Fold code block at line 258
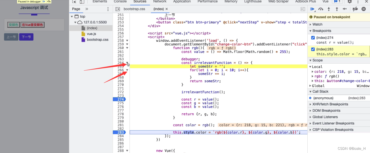The width and height of the screenshot is (370, 153). (127, 41)
